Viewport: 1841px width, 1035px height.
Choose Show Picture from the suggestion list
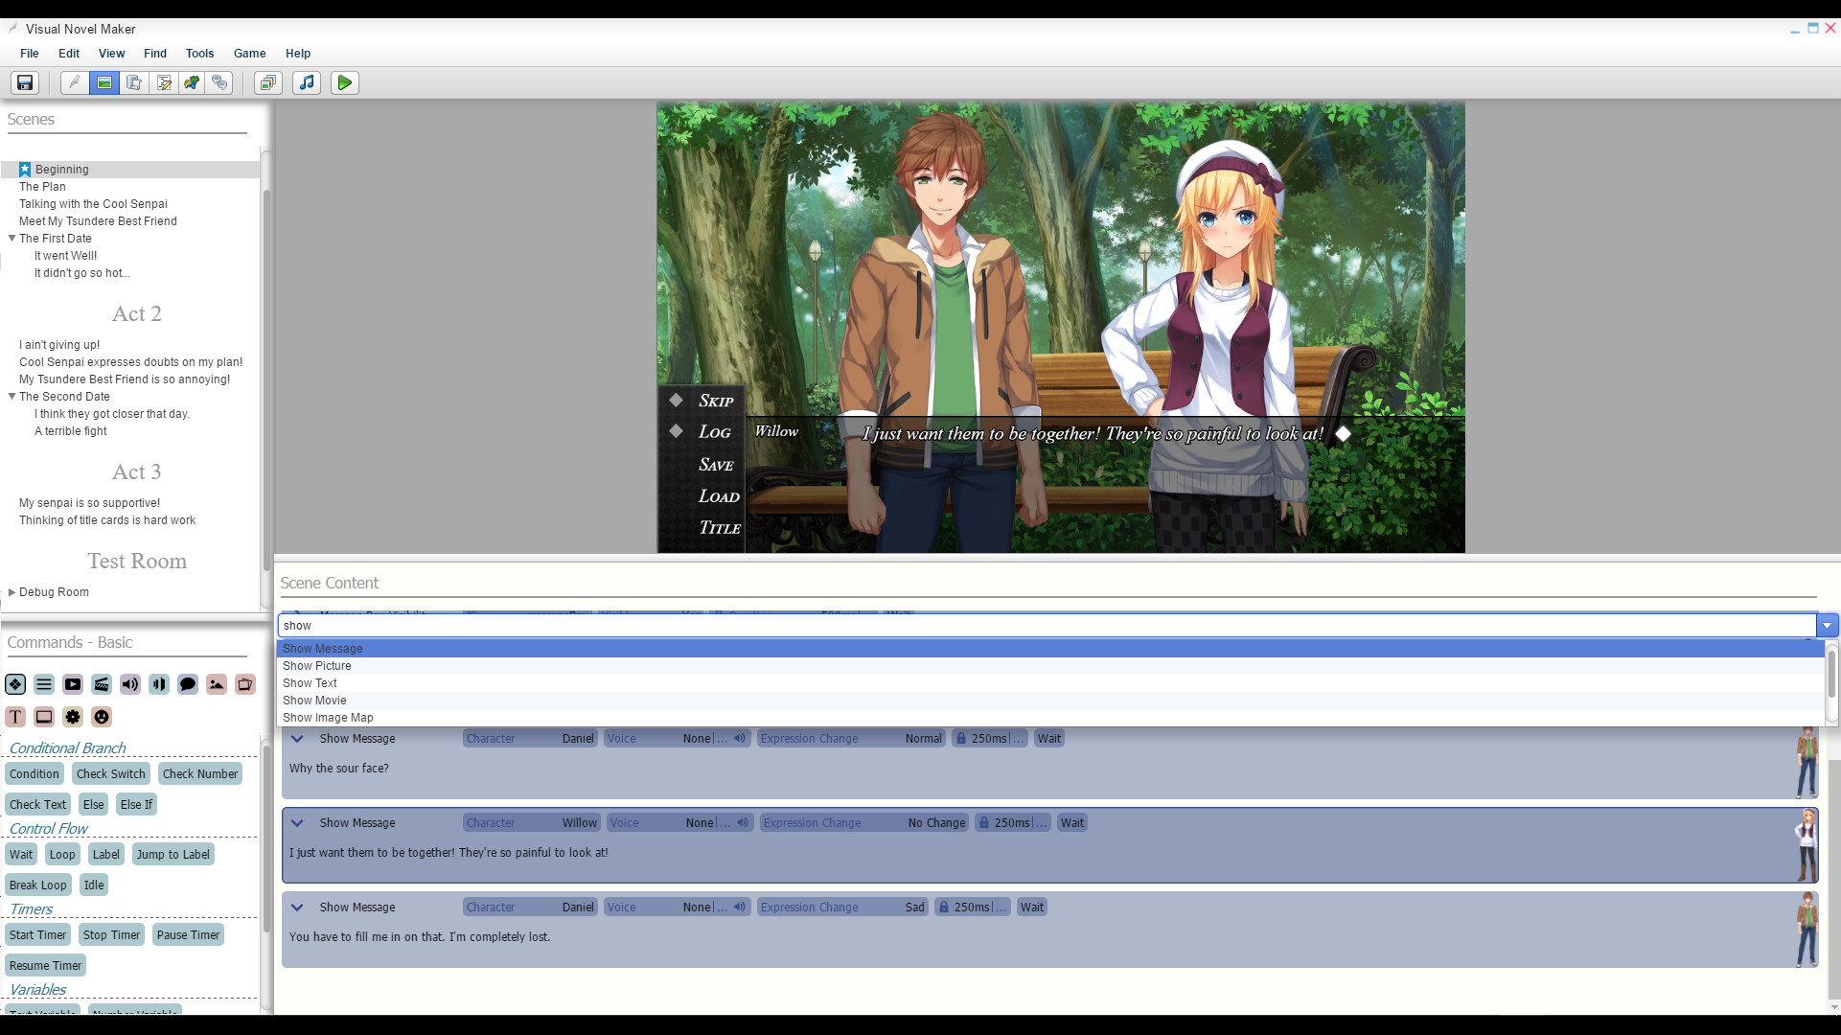click(x=317, y=665)
